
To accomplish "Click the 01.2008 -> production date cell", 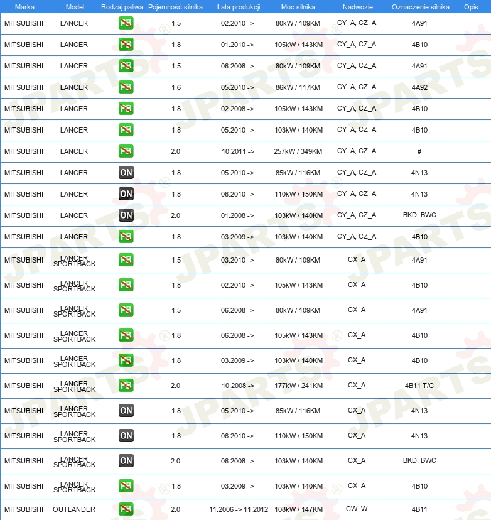I will pyautogui.click(x=237, y=215).
